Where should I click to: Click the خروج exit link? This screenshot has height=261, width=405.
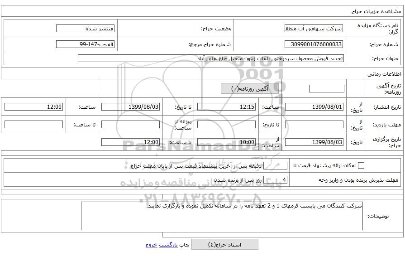coord(151,245)
